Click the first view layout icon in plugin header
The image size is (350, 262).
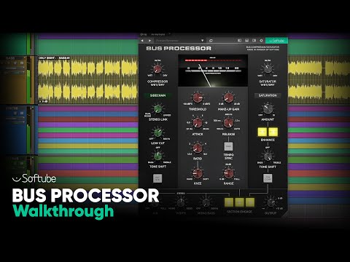tap(239, 41)
